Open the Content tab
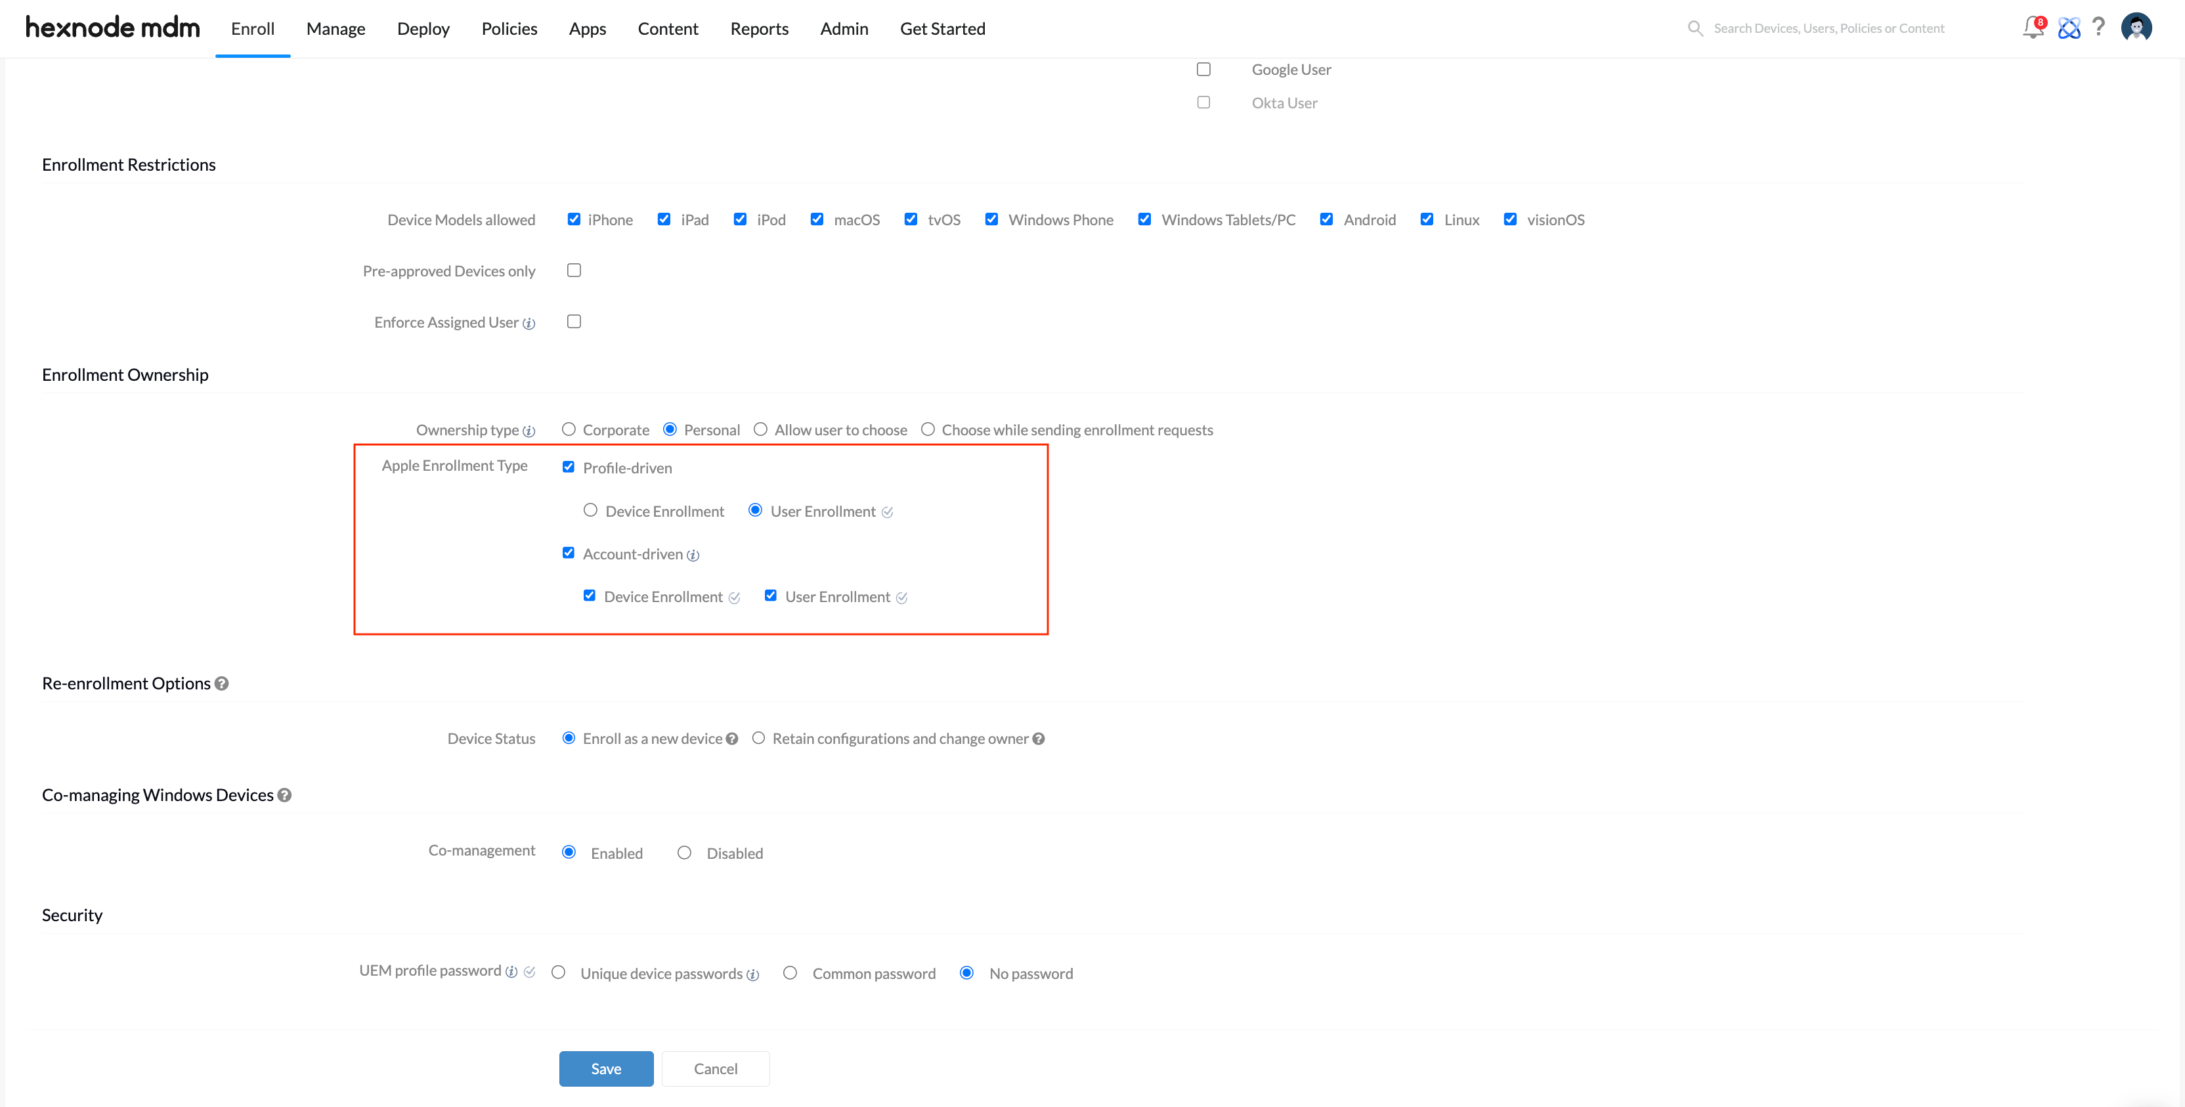The image size is (2185, 1107). click(668, 29)
